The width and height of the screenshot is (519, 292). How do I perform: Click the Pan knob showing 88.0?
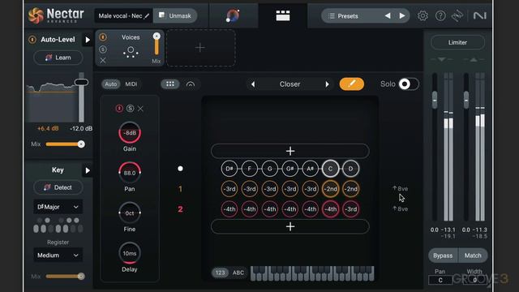(130, 173)
